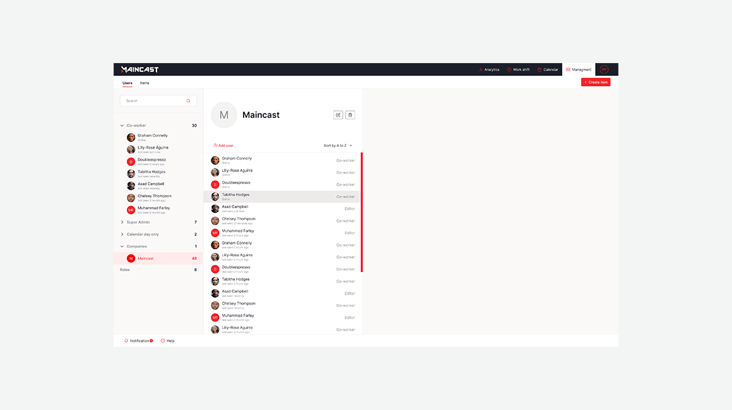
Task: Expand the Super Admin group
Action: (x=122, y=222)
